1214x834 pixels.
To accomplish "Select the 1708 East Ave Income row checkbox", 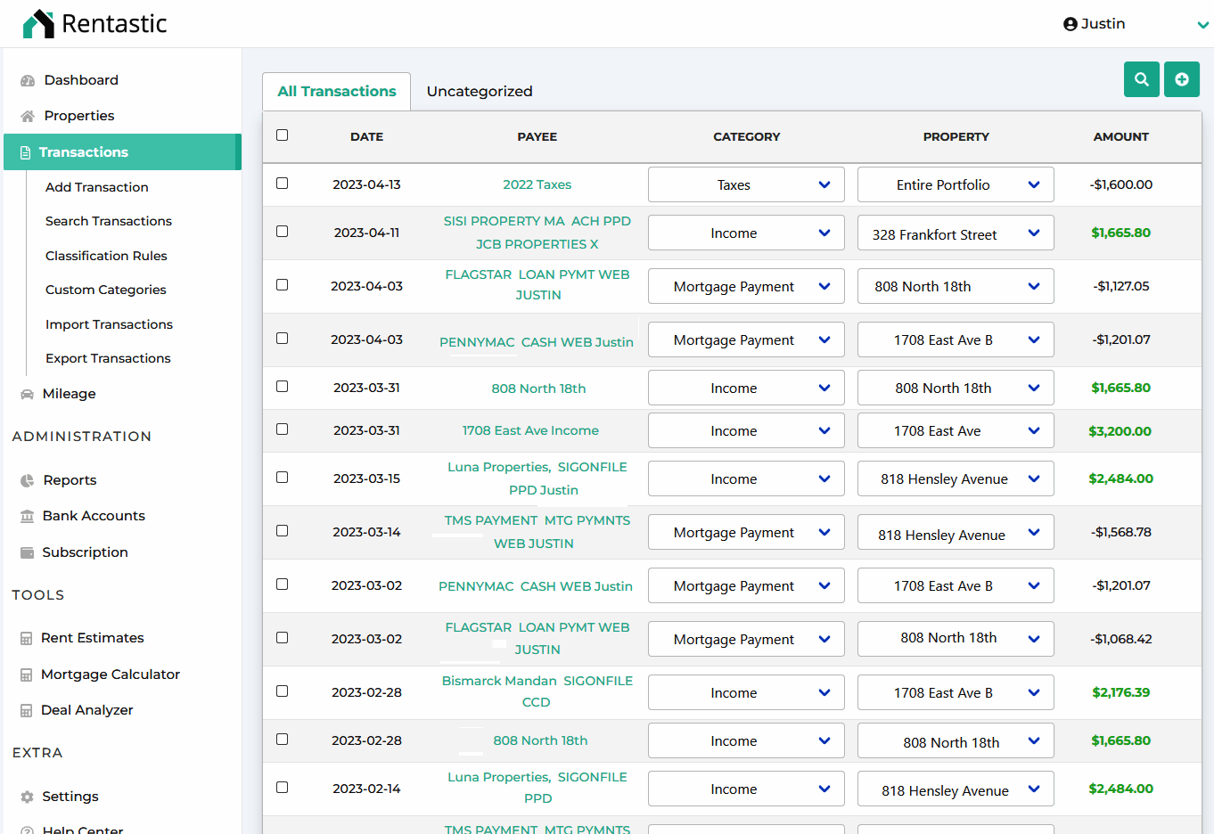I will point(283,429).
